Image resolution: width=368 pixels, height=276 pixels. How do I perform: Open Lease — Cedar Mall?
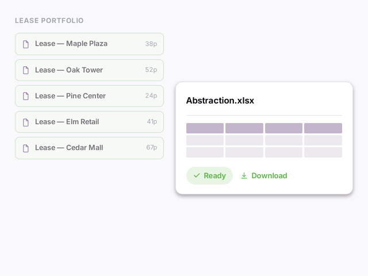click(90, 148)
